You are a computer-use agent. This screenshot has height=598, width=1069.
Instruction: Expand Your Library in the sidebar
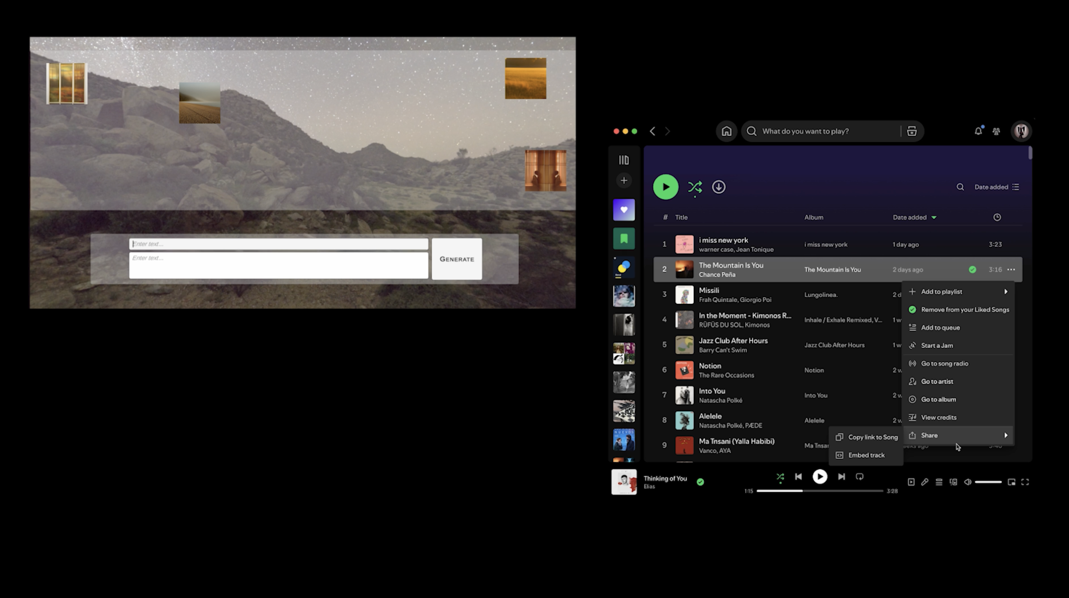624,160
